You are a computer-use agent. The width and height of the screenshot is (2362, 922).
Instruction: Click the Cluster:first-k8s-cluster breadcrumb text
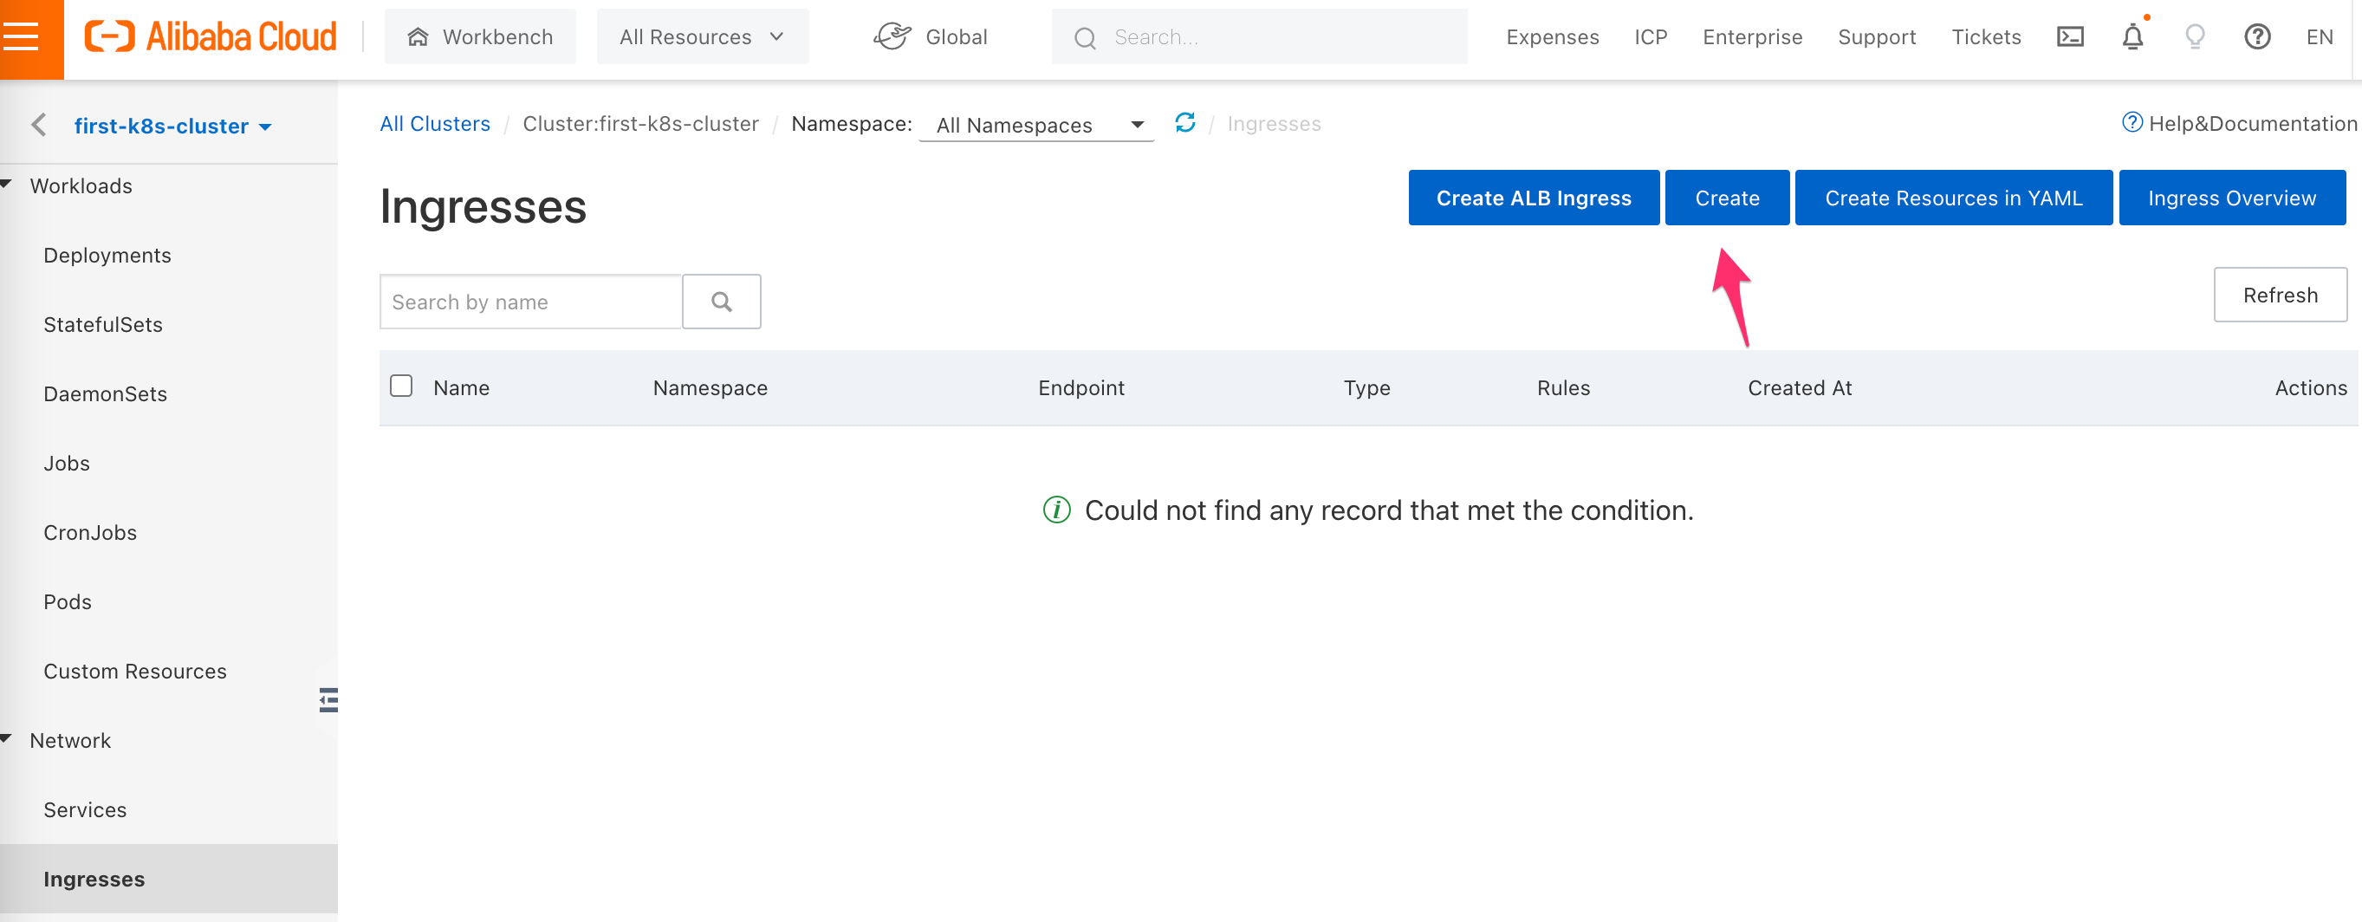pyautogui.click(x=640, y=124)
